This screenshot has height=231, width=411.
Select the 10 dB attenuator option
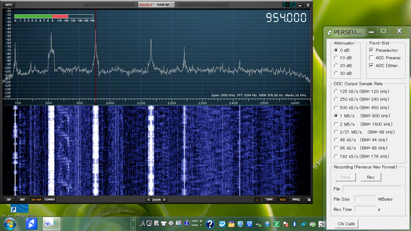(x=337, y=58)
